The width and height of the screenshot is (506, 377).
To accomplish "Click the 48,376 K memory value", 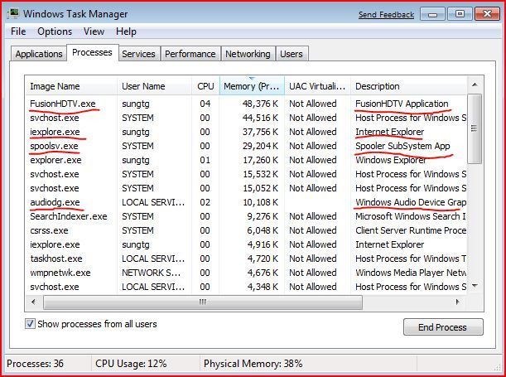I will coord(260,104).
